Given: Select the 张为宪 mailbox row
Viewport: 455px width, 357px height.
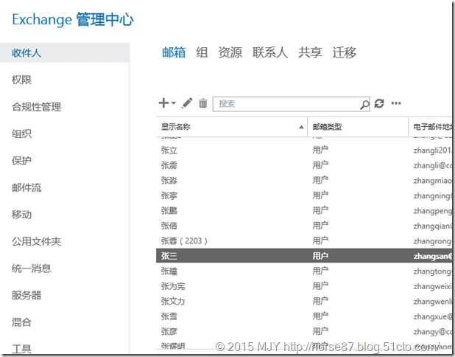Looking at the screenshot, I should [304, 286].
